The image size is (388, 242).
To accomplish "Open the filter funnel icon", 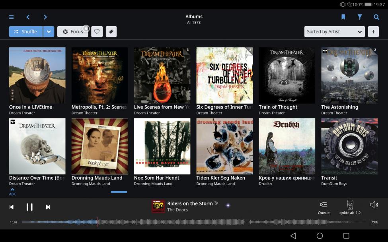I will click(x=360, y=17).
